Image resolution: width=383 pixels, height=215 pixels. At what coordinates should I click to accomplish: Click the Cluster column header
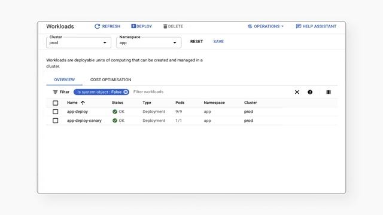pos(250,103)
